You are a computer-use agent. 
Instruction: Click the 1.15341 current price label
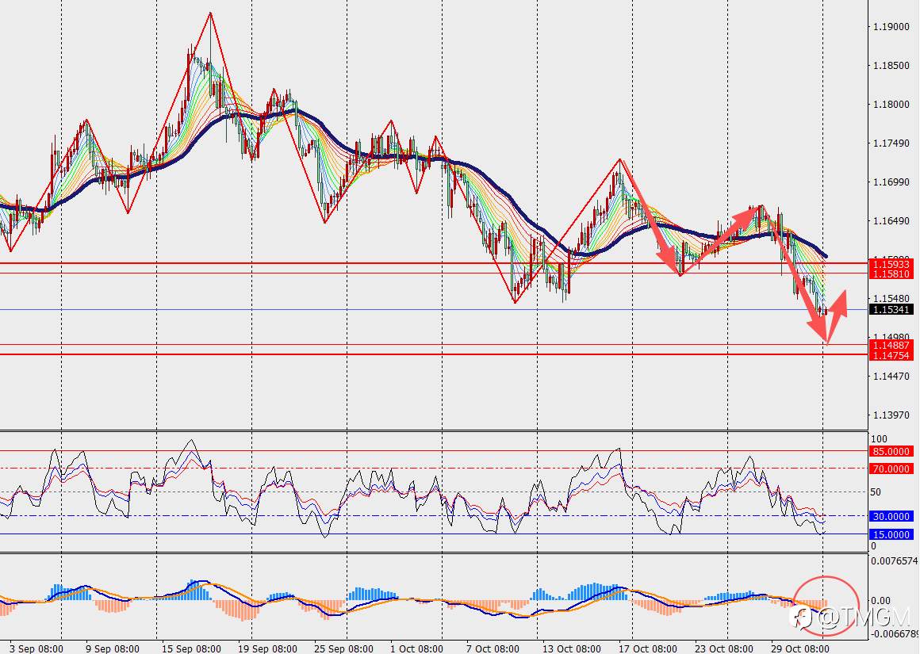(x=891, y=310)
